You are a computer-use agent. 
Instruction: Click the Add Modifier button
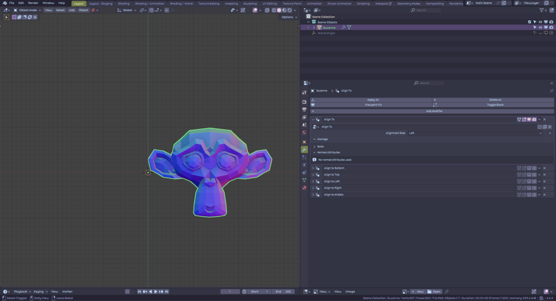coord(432,111)
